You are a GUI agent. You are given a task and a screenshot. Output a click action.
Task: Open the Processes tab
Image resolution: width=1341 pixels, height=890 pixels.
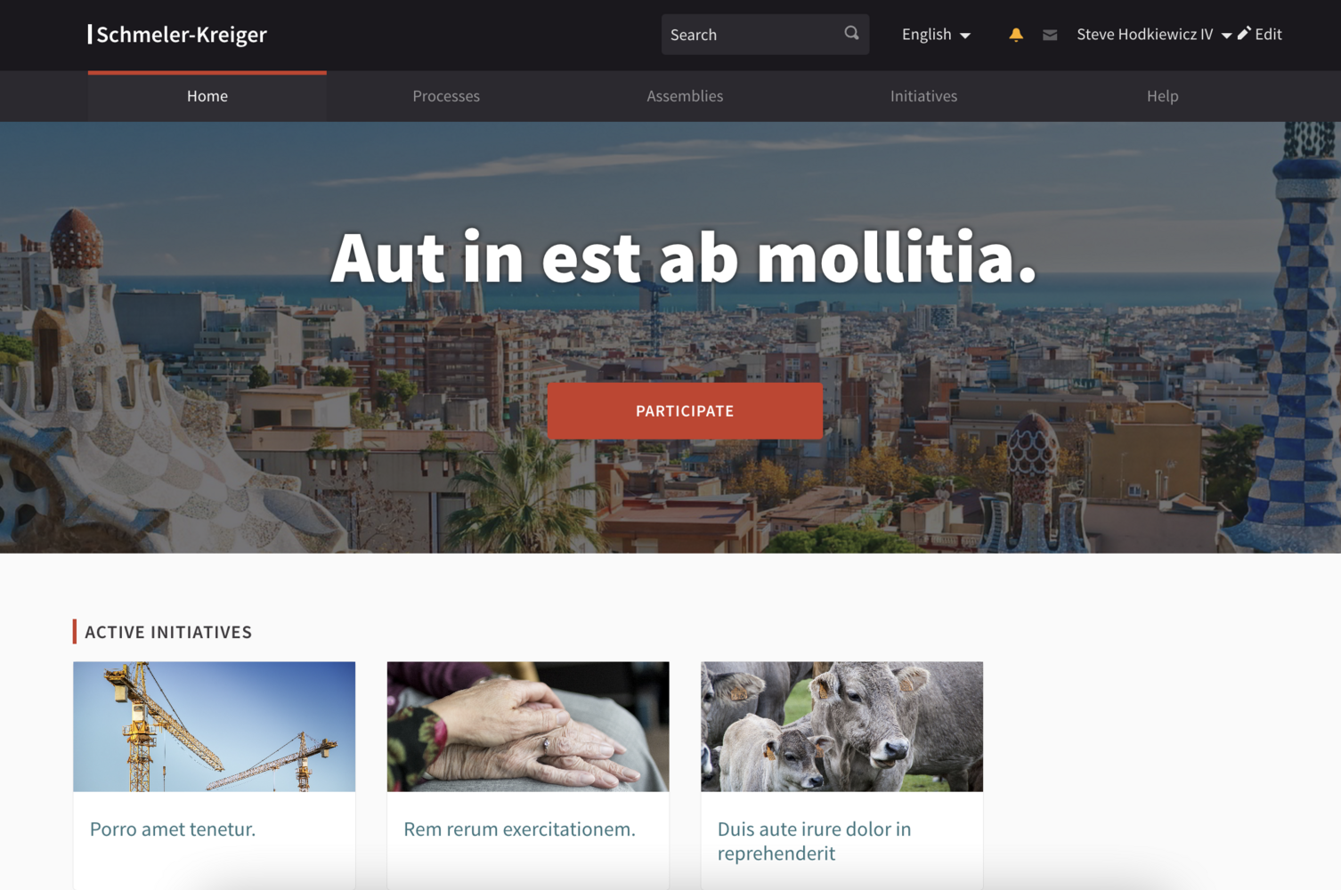(446, 96)
